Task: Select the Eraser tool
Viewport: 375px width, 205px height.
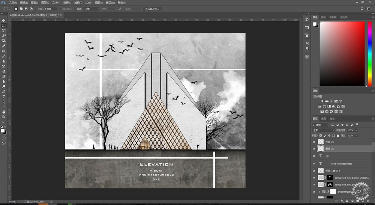Action: [4, 71]
